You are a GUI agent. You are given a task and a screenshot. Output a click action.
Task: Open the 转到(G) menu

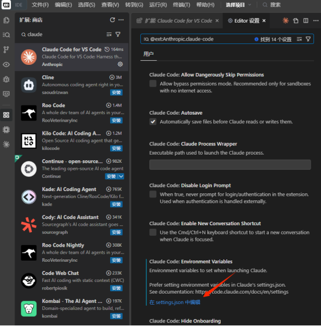point(134,5)
